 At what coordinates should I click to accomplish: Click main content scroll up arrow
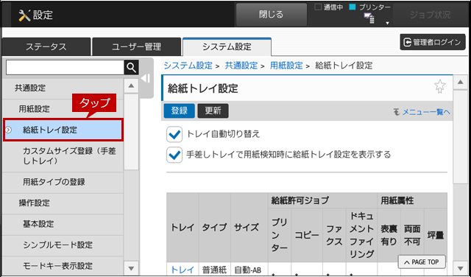[x=460, y=82]
